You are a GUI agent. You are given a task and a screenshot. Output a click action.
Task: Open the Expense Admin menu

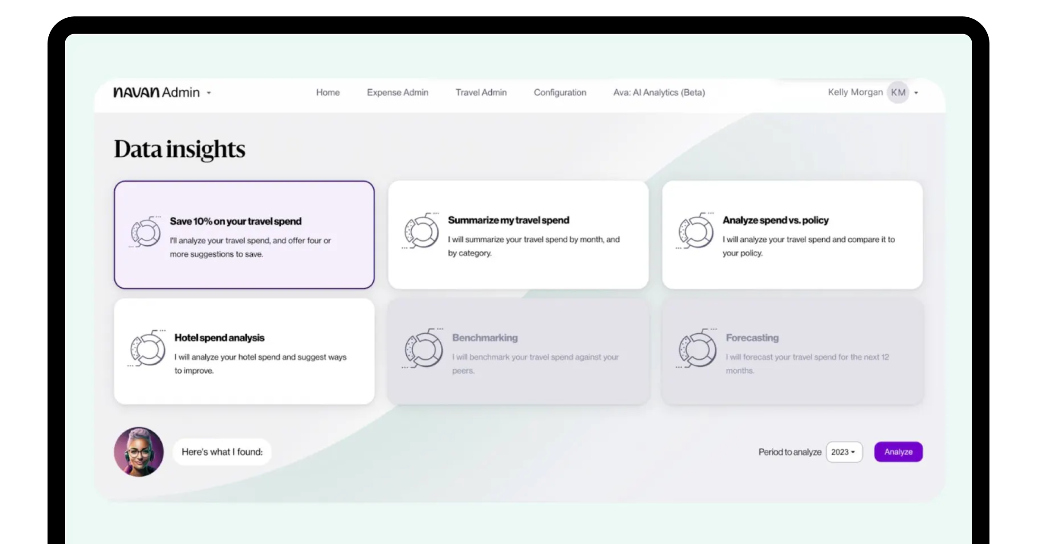[398, 92]
